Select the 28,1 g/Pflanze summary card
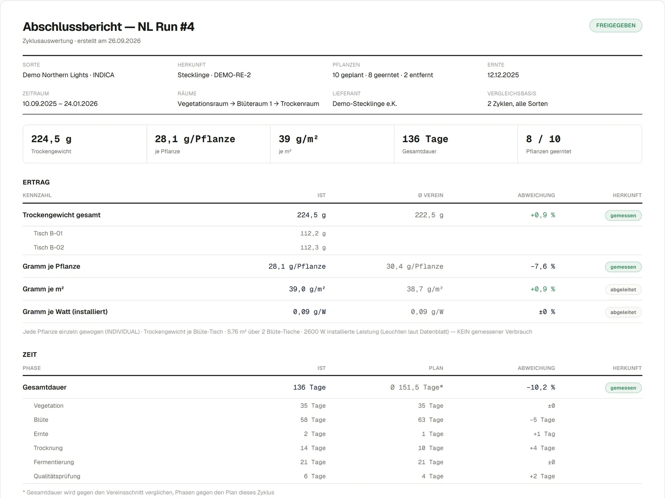Image resolution: width=665 pixels, height=498 pixels. click(209, 144)
